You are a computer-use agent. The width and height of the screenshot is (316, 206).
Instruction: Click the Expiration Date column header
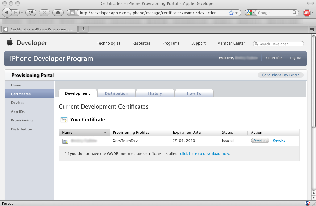pyautogui.click(x=194, y=132)
